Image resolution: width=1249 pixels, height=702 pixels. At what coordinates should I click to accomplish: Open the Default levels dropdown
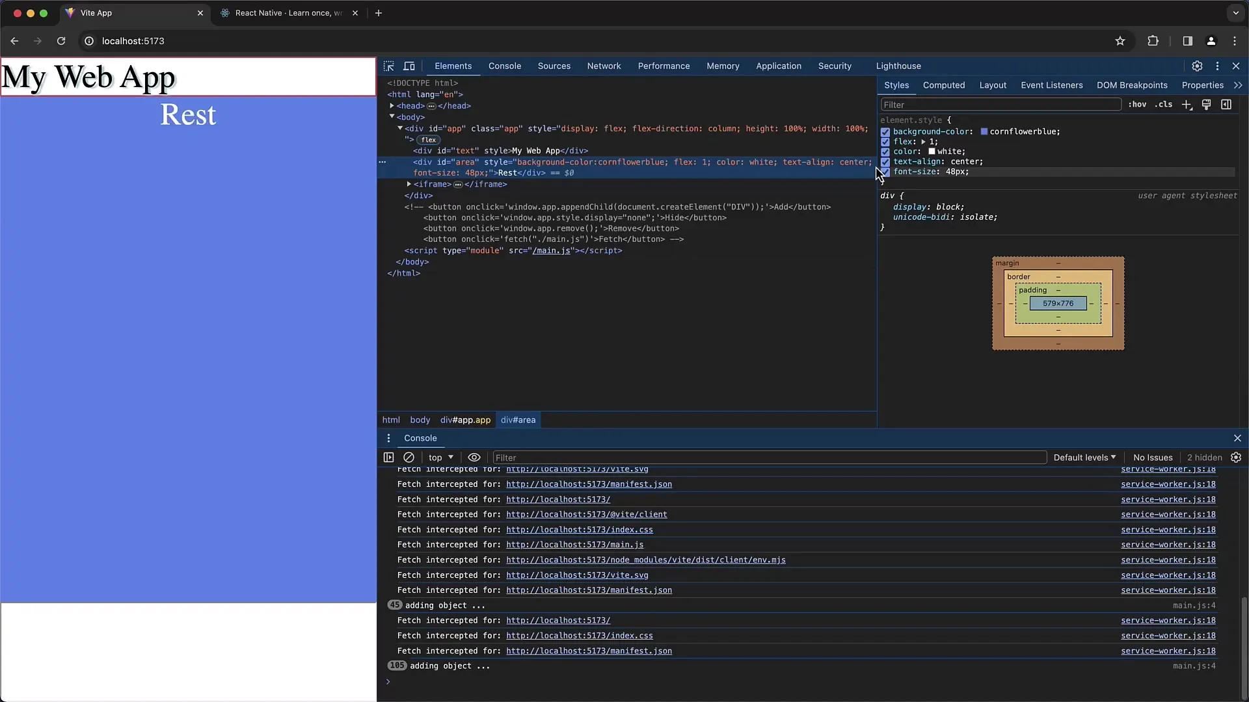pyautogui.click(x=1084, y=458)
